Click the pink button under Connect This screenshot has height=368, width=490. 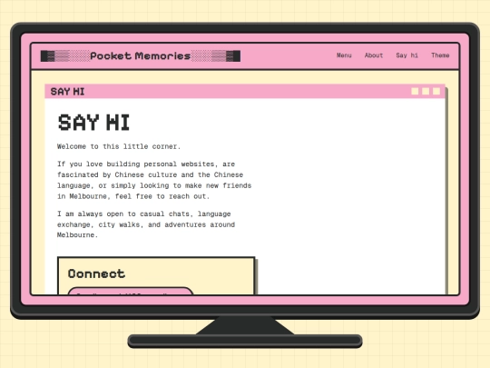point(131,291)
